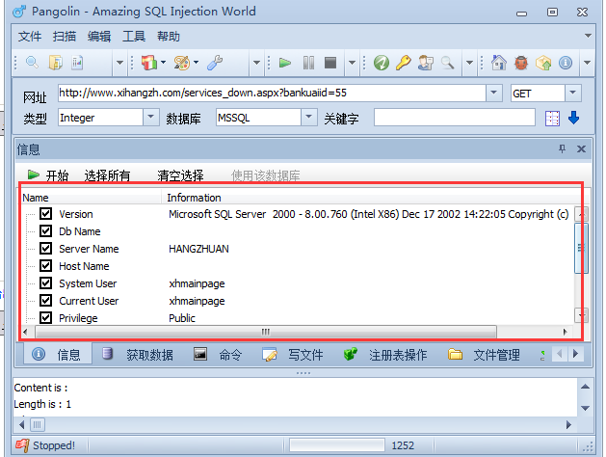The height and width of the screenshot is (457, 606).
Task: Uncheck the System User checkbox
Action: pos(45,283)
